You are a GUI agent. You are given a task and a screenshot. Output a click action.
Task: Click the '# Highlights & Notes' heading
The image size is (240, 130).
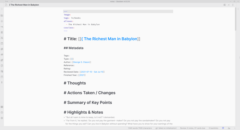(x=83, y=112)
